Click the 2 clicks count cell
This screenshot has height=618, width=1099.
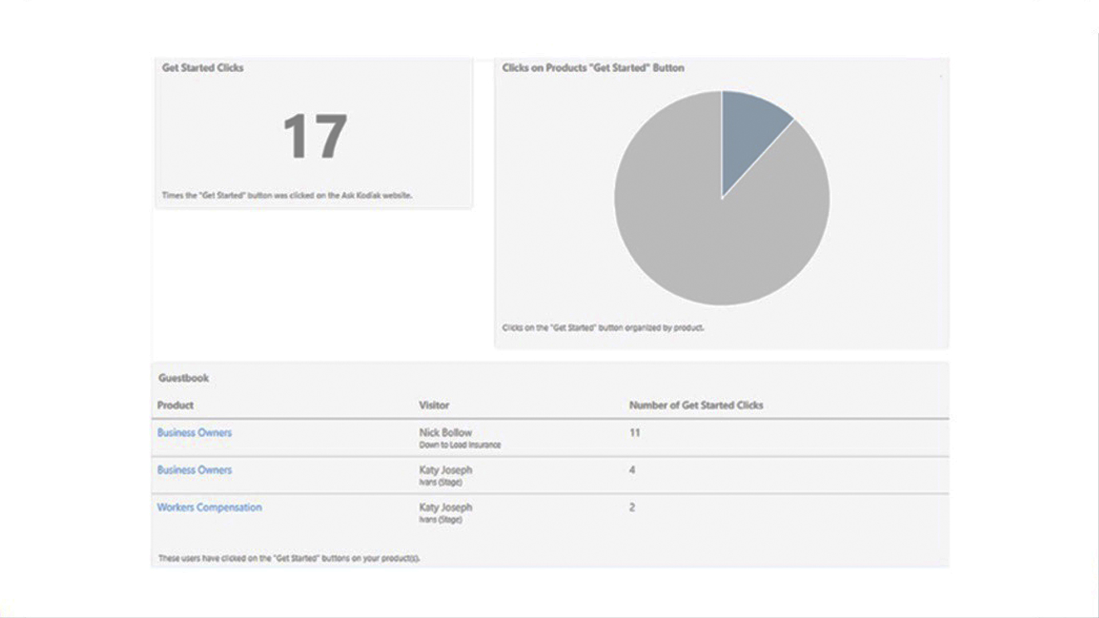pyautogui.click(x=632, y=507)
